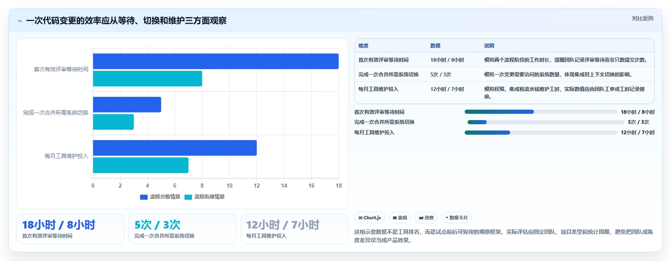Click the 对比矩阵 label in the header
Screen dimensions: 671x261
point(643,18)
